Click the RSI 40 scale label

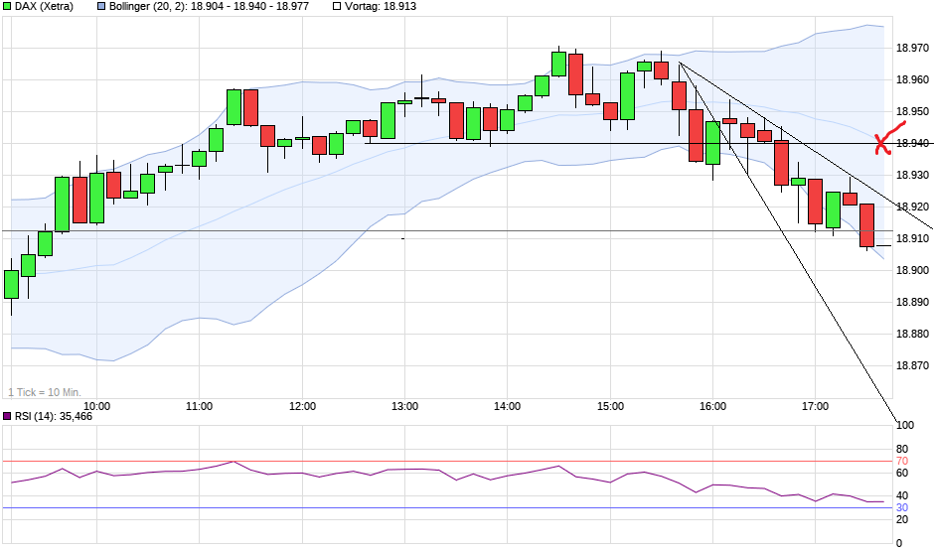pos(902,495)
